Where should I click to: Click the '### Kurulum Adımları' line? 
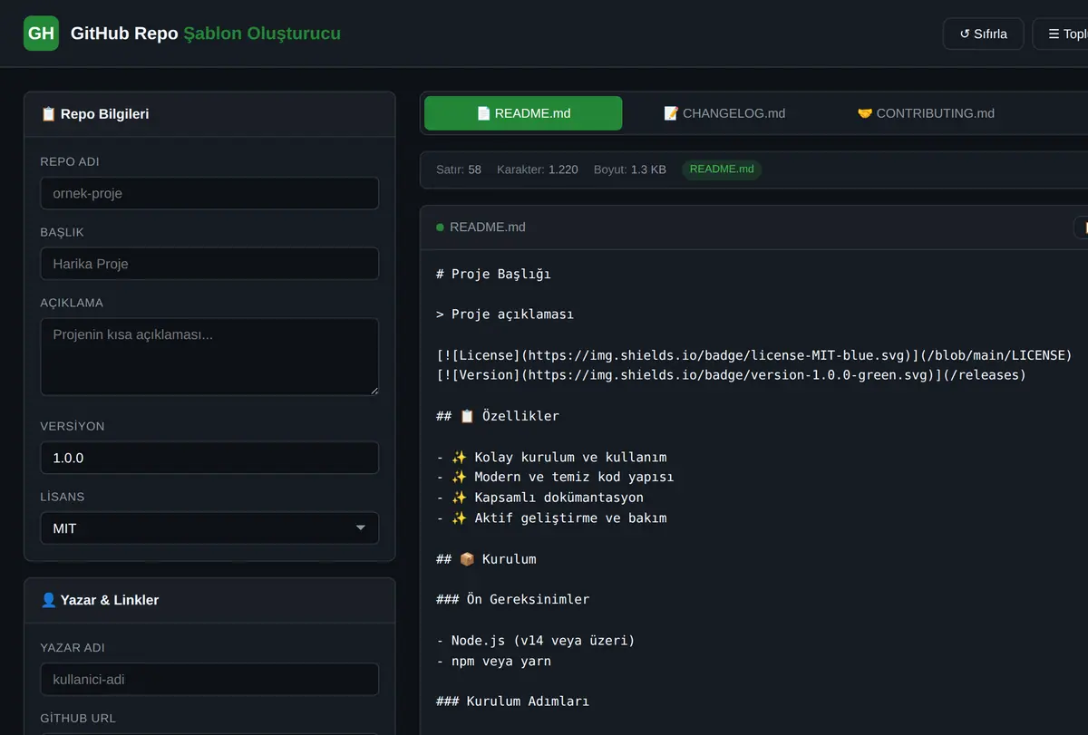coord(512,701)
